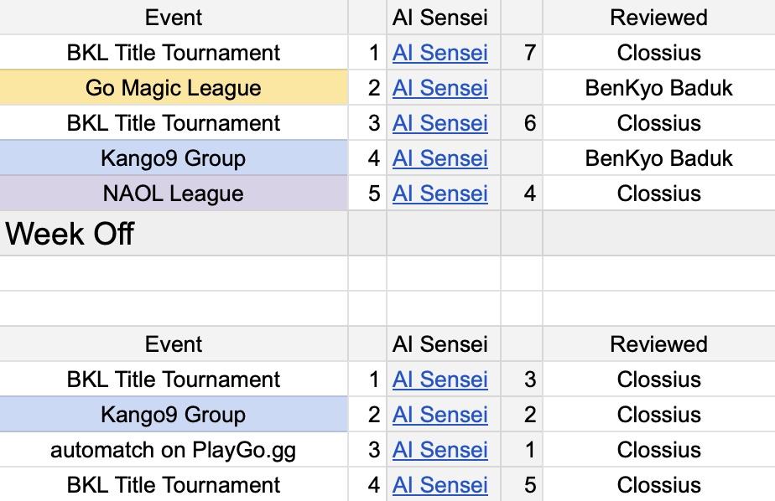Select Kango9 Group cell in Clossius-reviewed row

tap(173, 415)
